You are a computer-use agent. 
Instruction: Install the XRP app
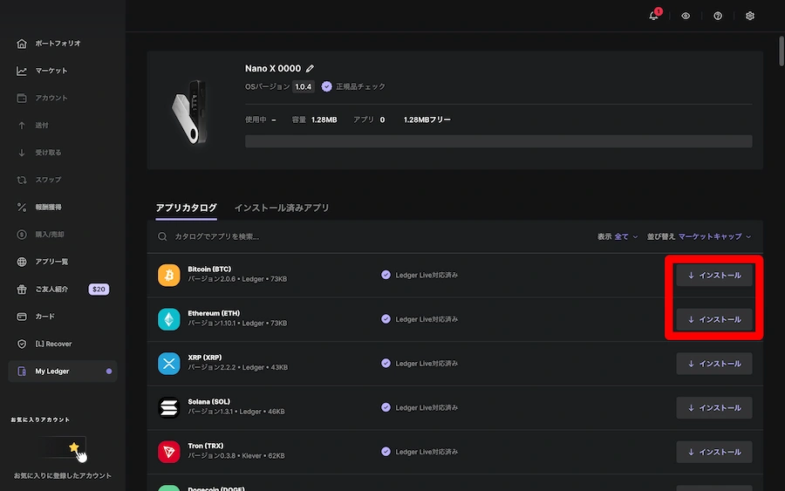pos(713,364)
